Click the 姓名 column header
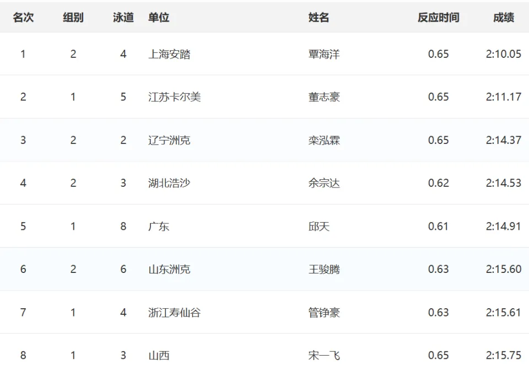The image size is (529, 376). coord(319,17)
